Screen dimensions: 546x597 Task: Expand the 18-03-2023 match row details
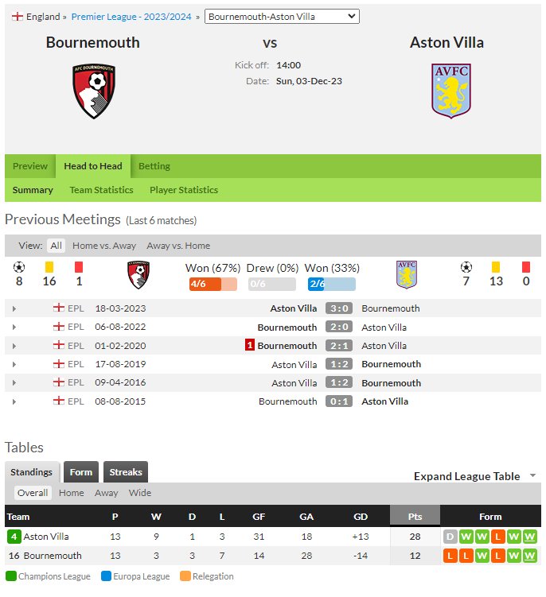14,308
